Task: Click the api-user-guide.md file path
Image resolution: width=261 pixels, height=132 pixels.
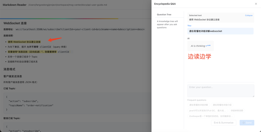Action: [x=68, y=5]
